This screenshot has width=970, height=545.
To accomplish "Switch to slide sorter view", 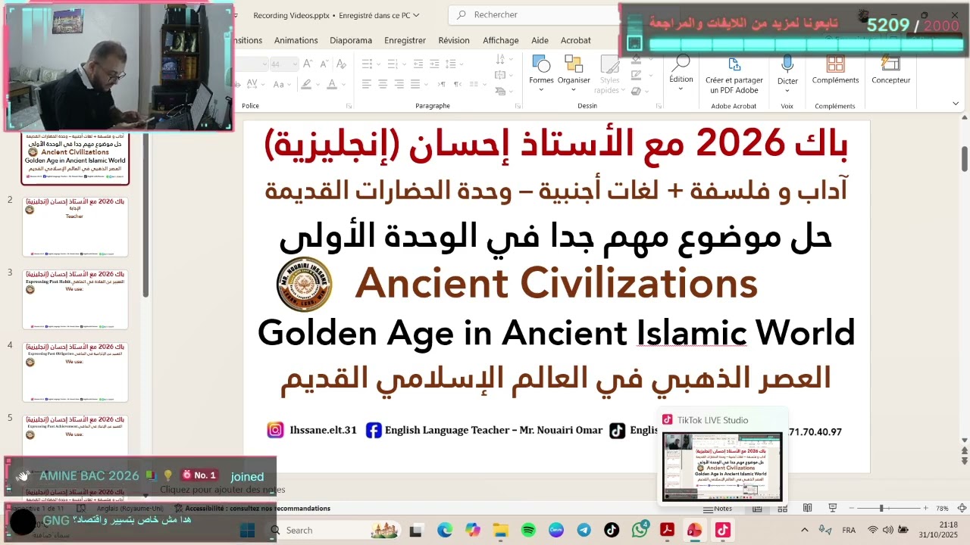I will point(783,509).
